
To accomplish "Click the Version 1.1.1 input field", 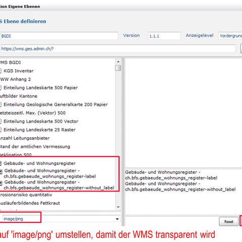I will tap(164, 36).
